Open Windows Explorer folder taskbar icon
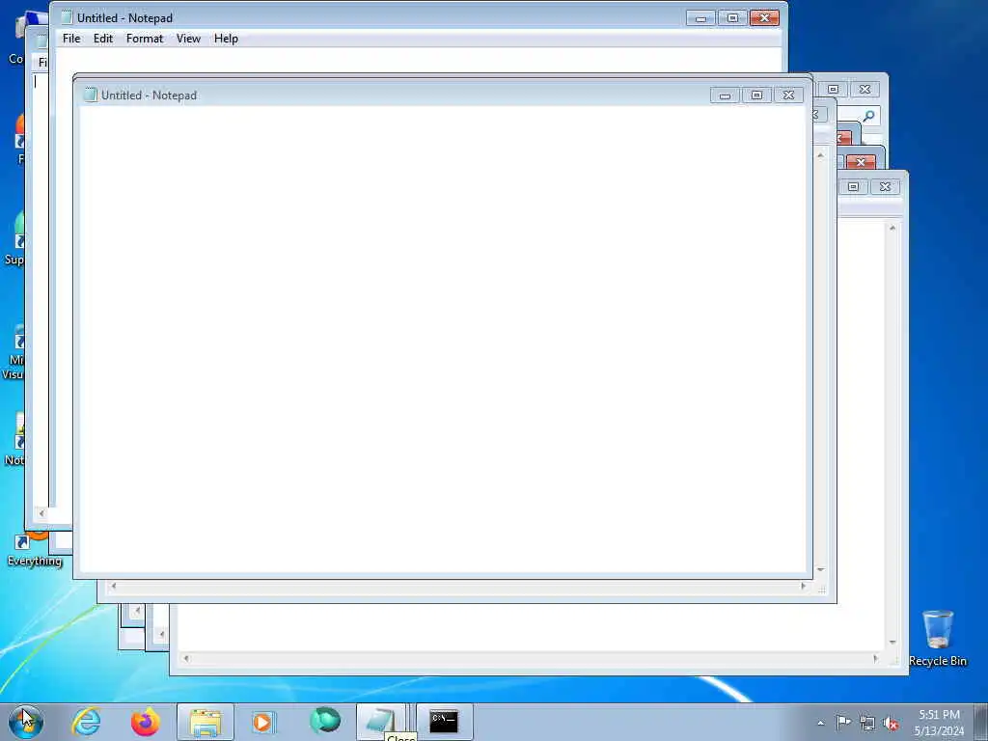This screenshot has height=741, width=988. (206, 722)
